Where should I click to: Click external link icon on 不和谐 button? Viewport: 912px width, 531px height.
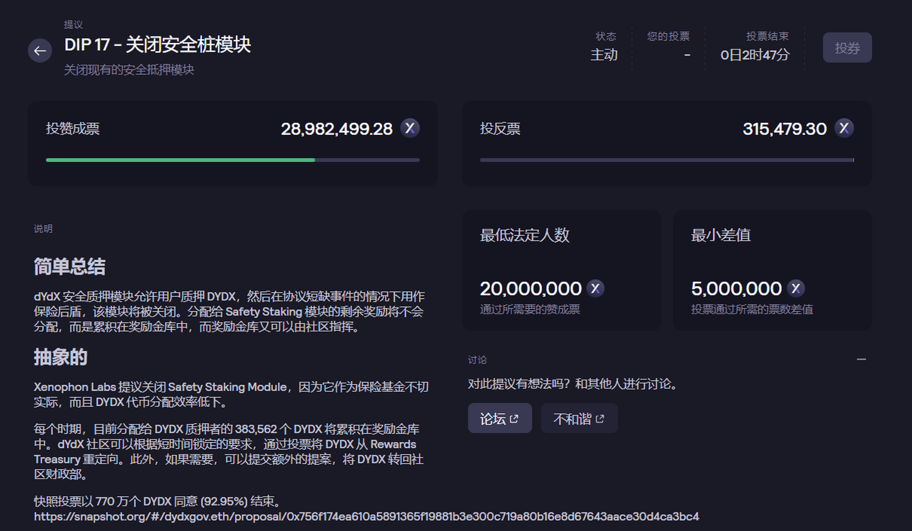(600, 419)
